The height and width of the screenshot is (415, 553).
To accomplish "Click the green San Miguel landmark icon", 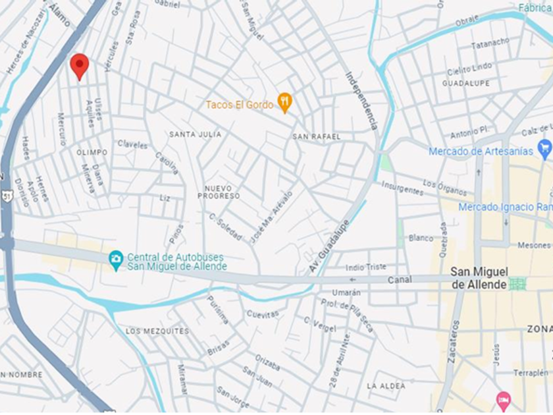I will point(517,284).
